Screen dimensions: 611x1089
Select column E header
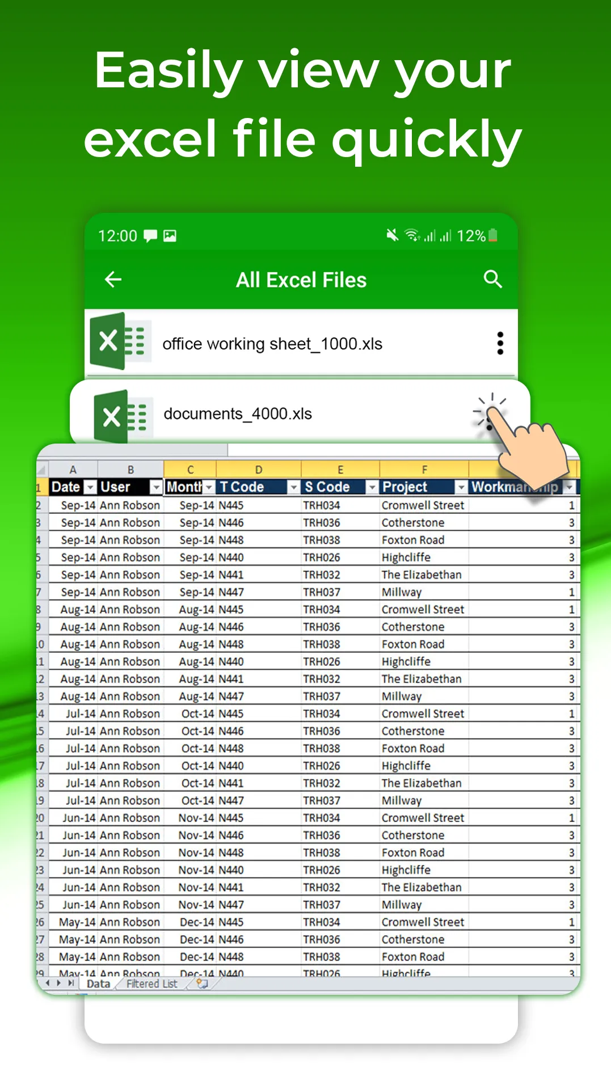tap(340, 470)
